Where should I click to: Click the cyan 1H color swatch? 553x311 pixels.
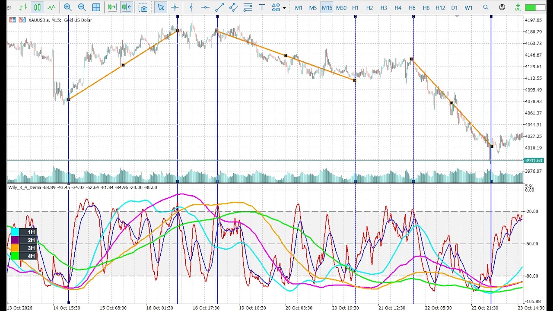pos(15,232)
